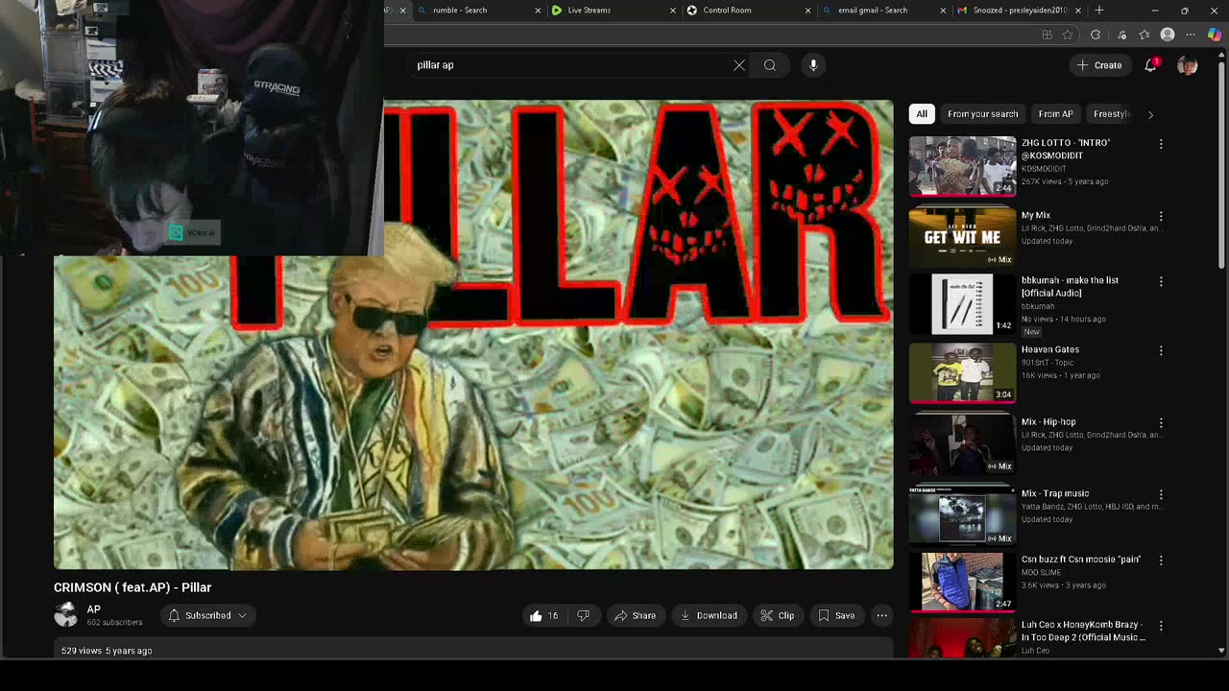1229x691 pixels.
Task: Create a Clip of the video
Action: (x=777, y=615)
